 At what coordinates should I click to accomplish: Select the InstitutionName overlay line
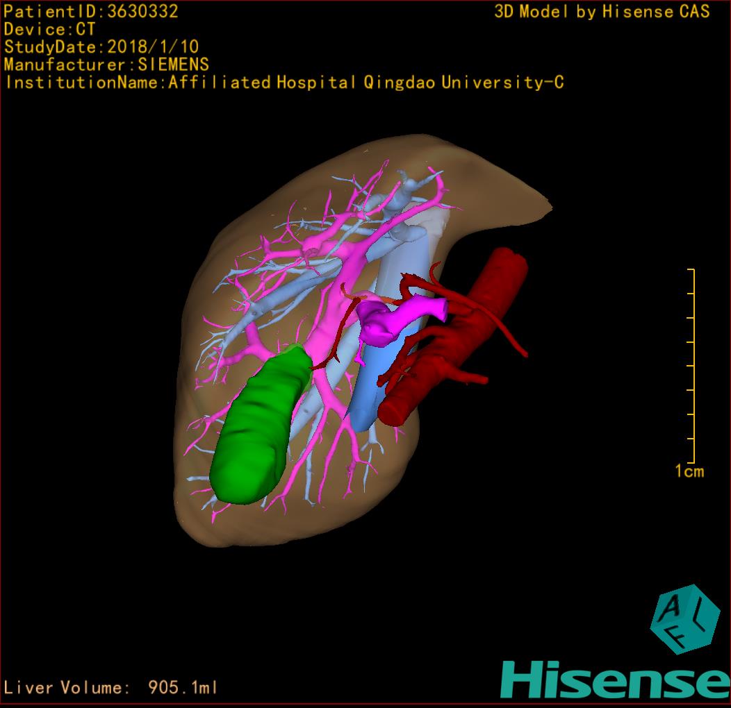(x=284, y=83)
